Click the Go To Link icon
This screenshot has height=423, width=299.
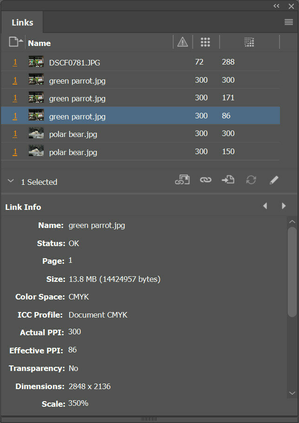[x=228, y=180]
